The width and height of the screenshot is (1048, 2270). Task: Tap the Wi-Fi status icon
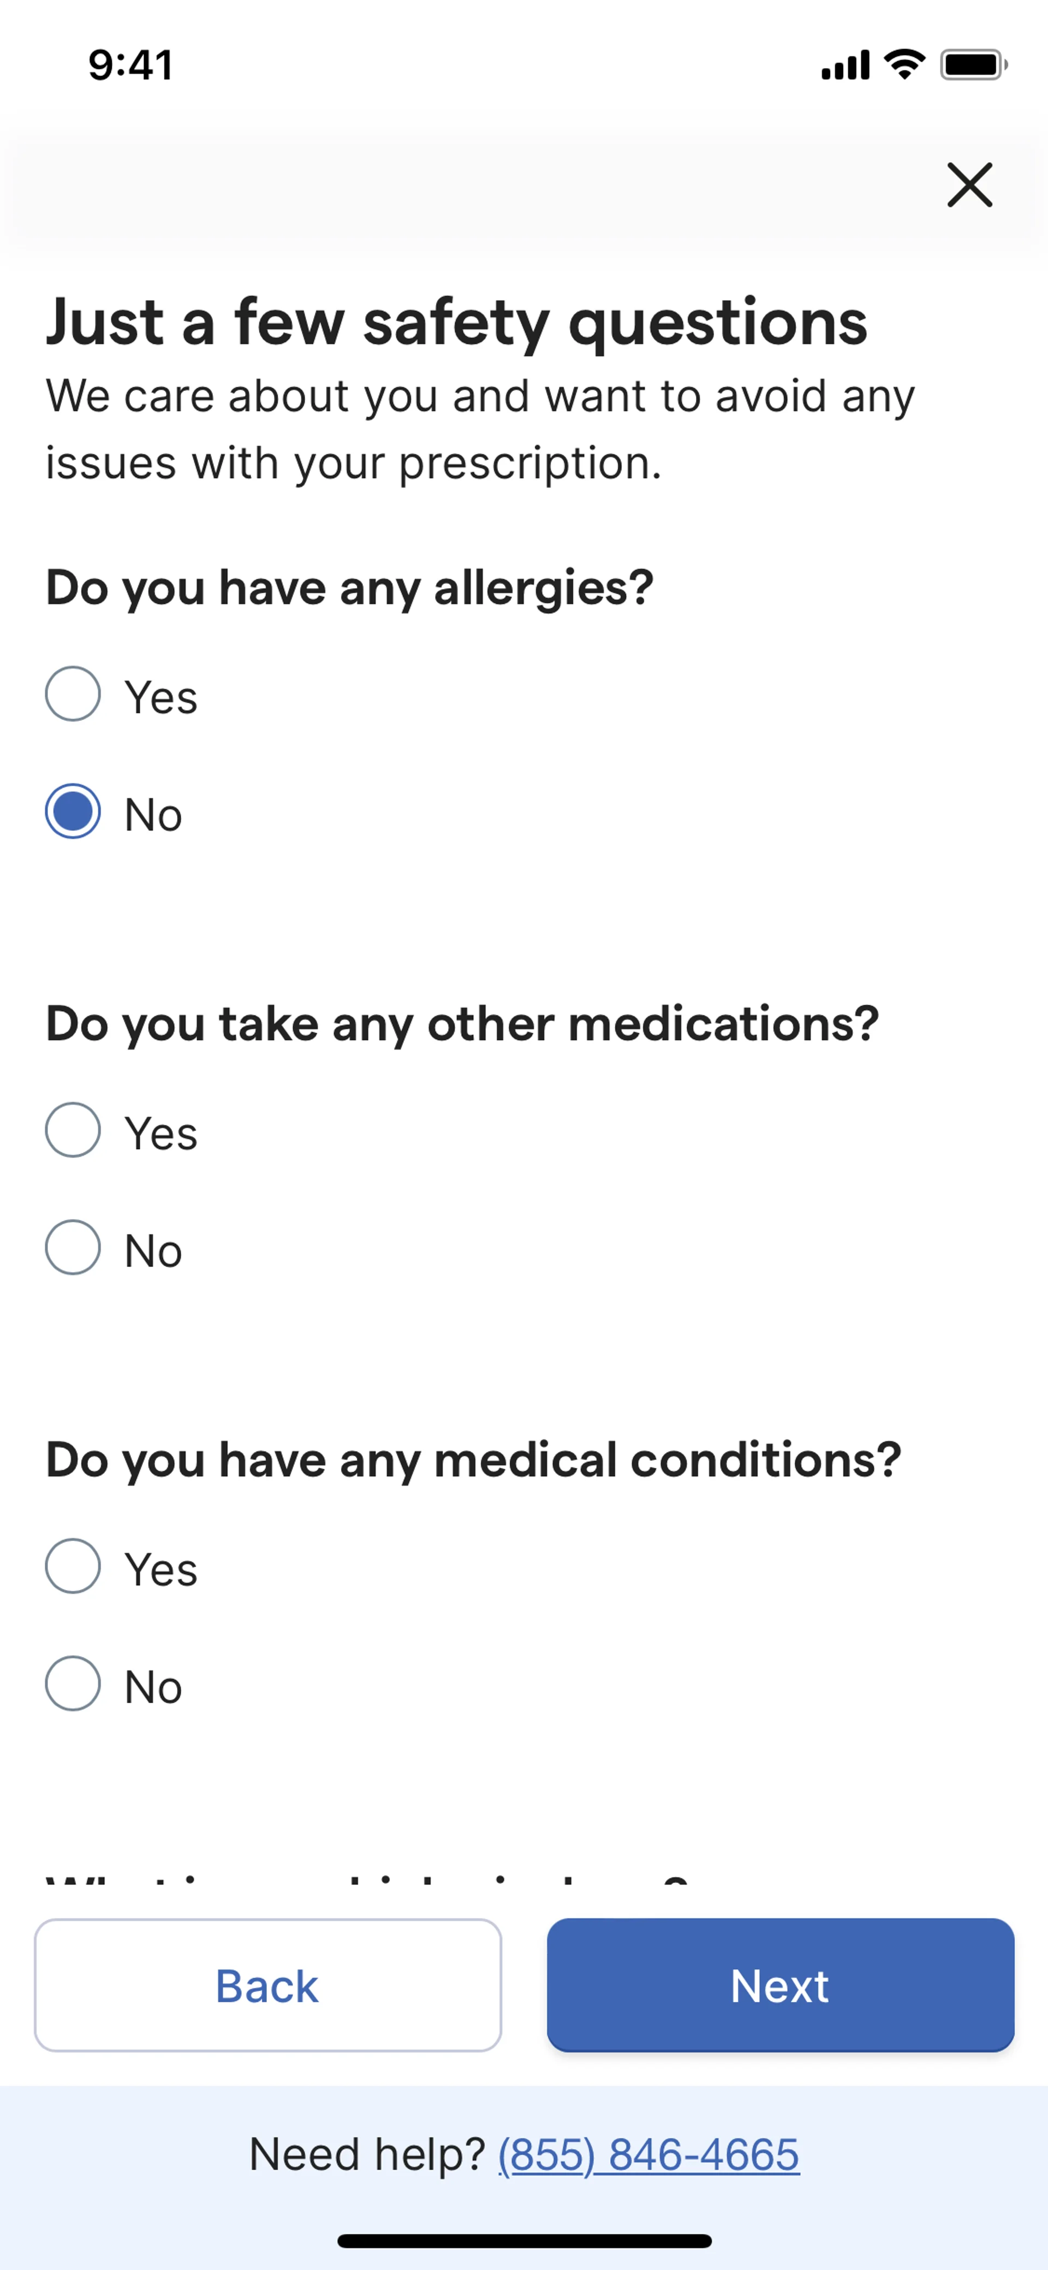pos(903,64)
